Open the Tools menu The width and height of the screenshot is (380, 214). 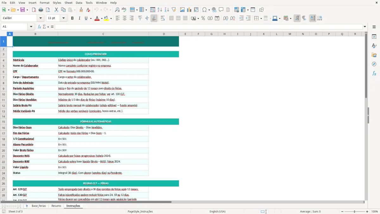(x=89, y=3)
